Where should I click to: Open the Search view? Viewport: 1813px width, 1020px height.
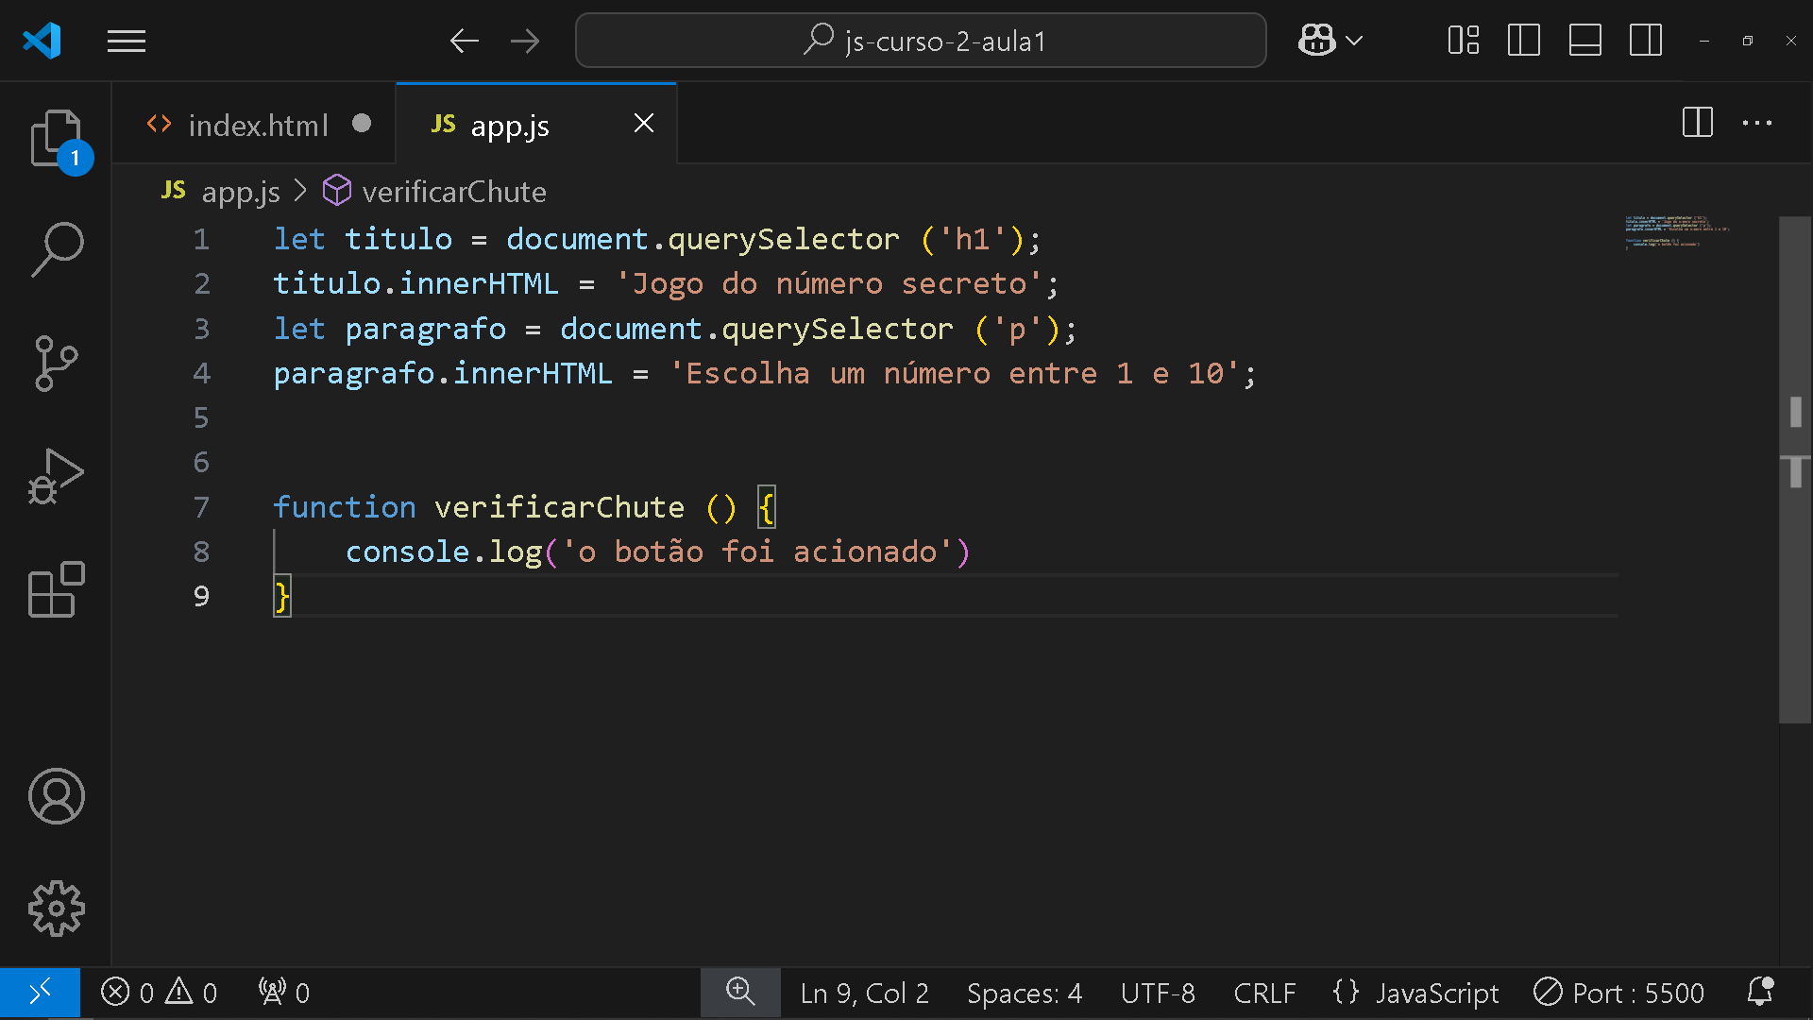(57, 250)
